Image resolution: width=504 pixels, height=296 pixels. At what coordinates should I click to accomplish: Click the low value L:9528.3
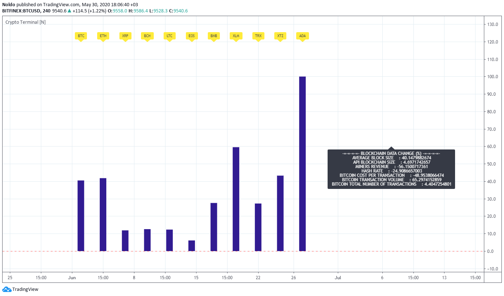tap(159, 11)
